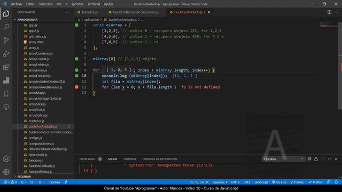This screenshot has width=342, height=192.
Task: Open the Ayuda menu
Action: click(108, 4)
